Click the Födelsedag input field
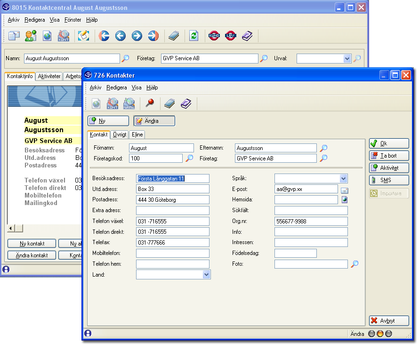The height and width of the screenshot is (349, 419). pyautogui.click(x=296, y=253)
